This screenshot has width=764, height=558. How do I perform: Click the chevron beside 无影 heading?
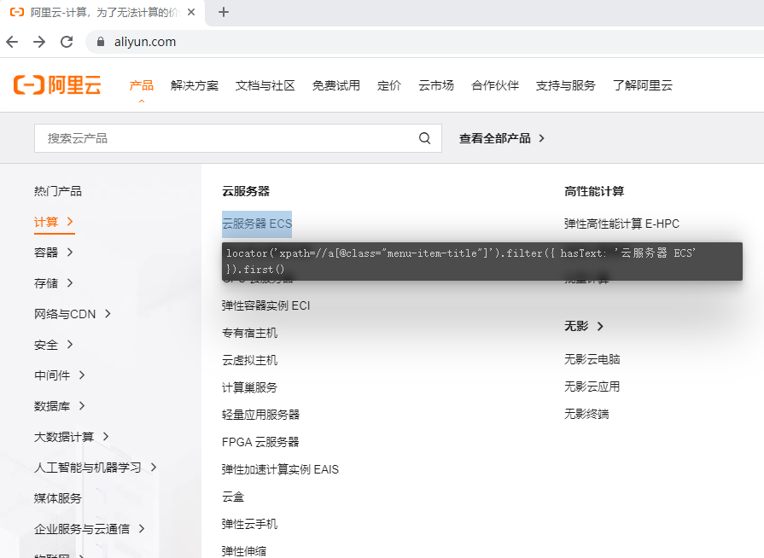coord(600,326)
